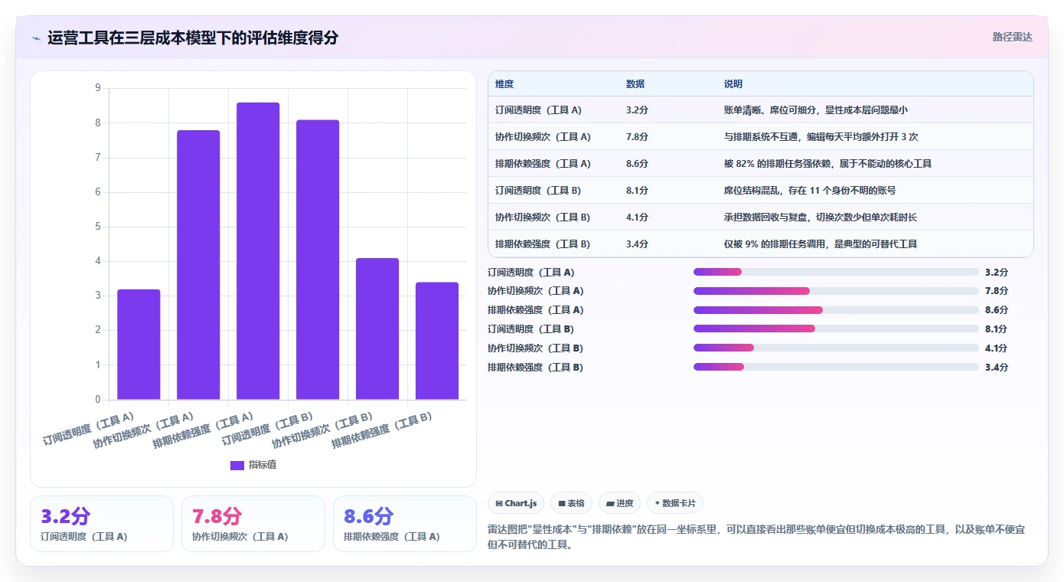
Task: Click progress value 4.1分 beside 协作切换频次（工具 B）
Action: tap(997, 348)
